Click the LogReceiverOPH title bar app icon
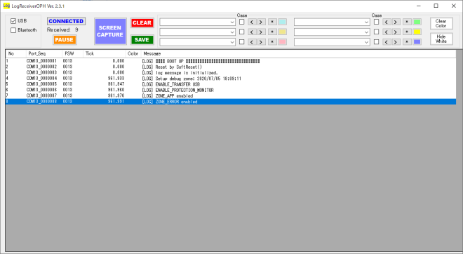This screenshot has width=463, height=254. 6,6
